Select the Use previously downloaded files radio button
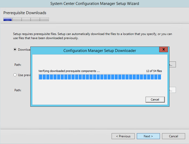Viewport: 189px width, 144px height. point(15,75)
